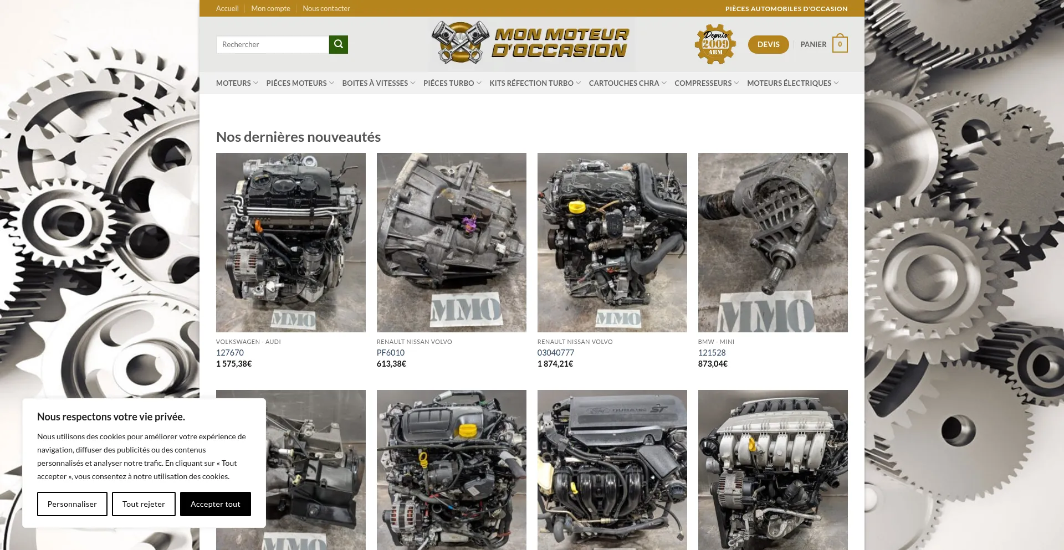The image size is (1064, 550).
Task: Click the VOLKSWAGEN - AUDI category label
Action: coord(248,342)
